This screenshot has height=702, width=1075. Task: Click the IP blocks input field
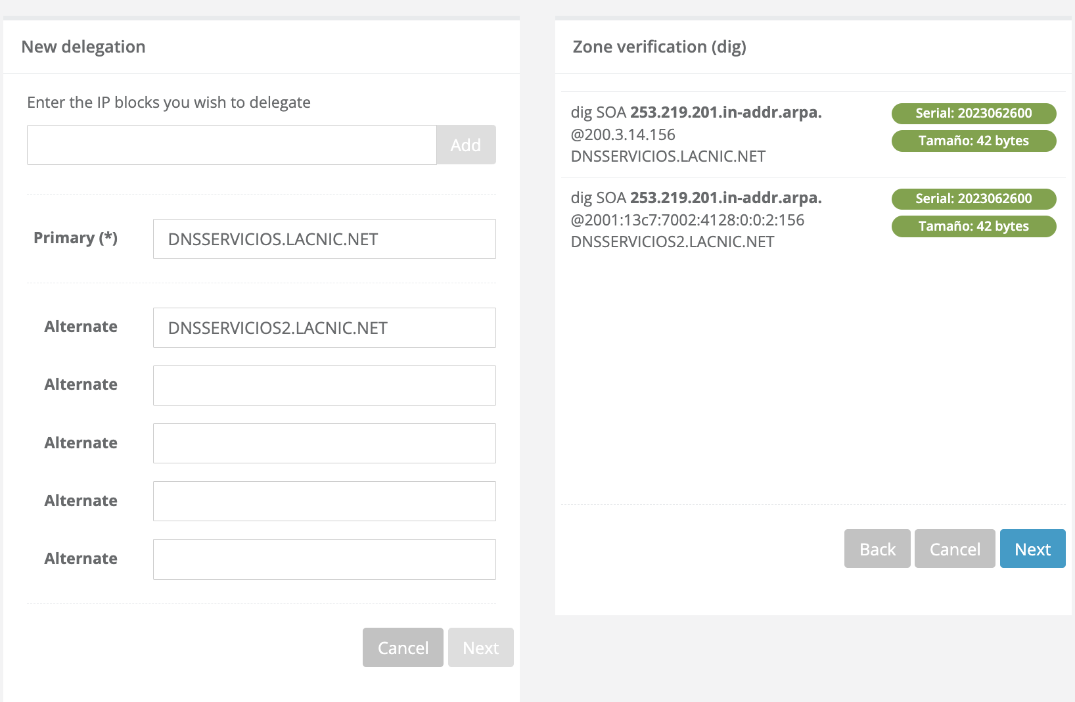click(231, 145)
